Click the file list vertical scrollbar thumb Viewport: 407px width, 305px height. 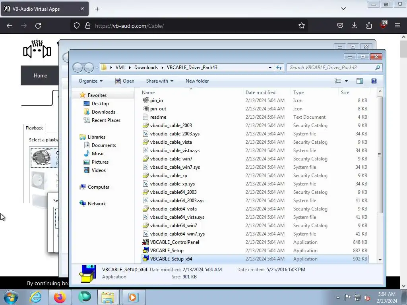(x=380, y=155)
